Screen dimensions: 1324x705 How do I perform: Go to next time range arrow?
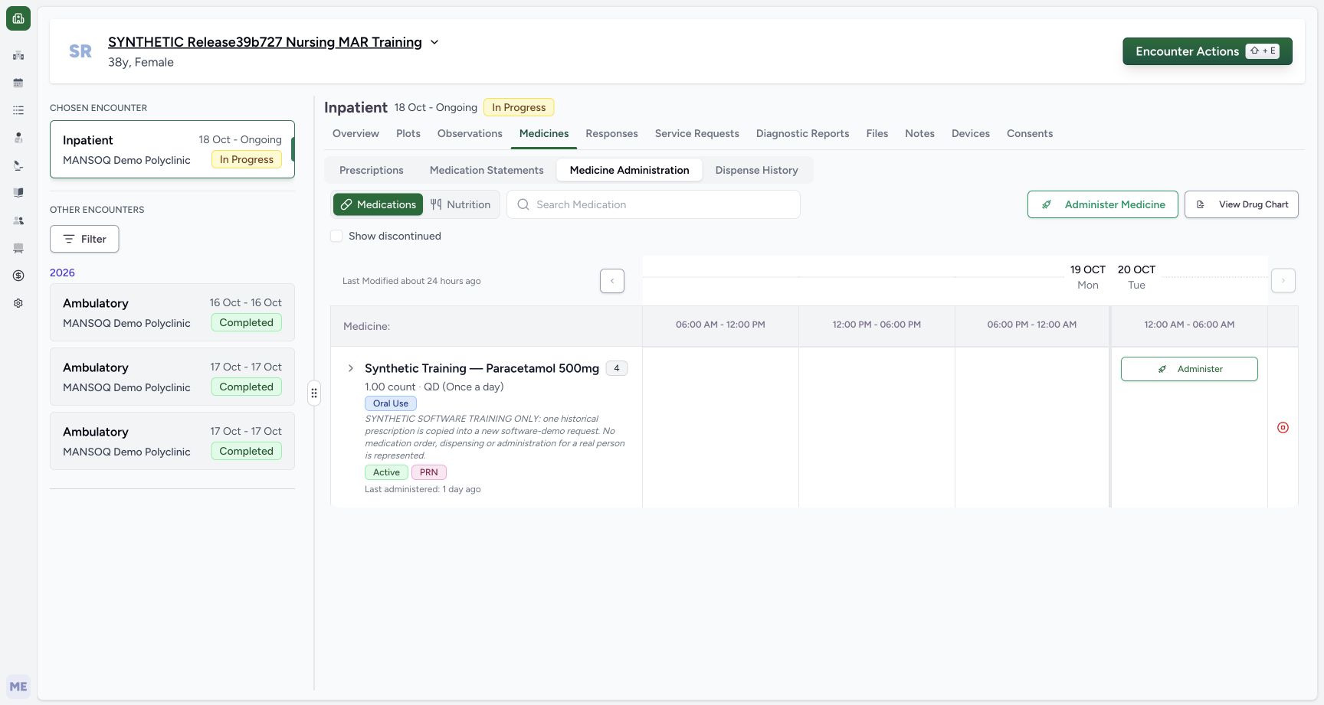[x=1283, y=281]
